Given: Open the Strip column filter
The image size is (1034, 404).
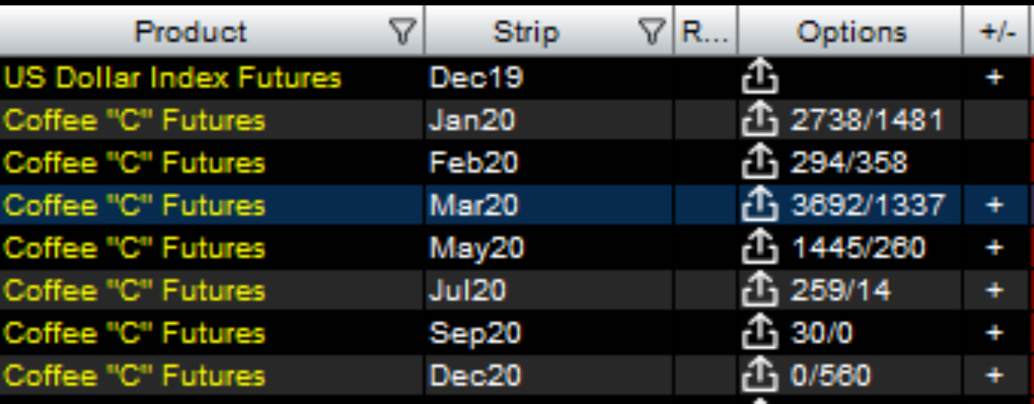Looking at the screenshot, I should click(x=651, y=32).
